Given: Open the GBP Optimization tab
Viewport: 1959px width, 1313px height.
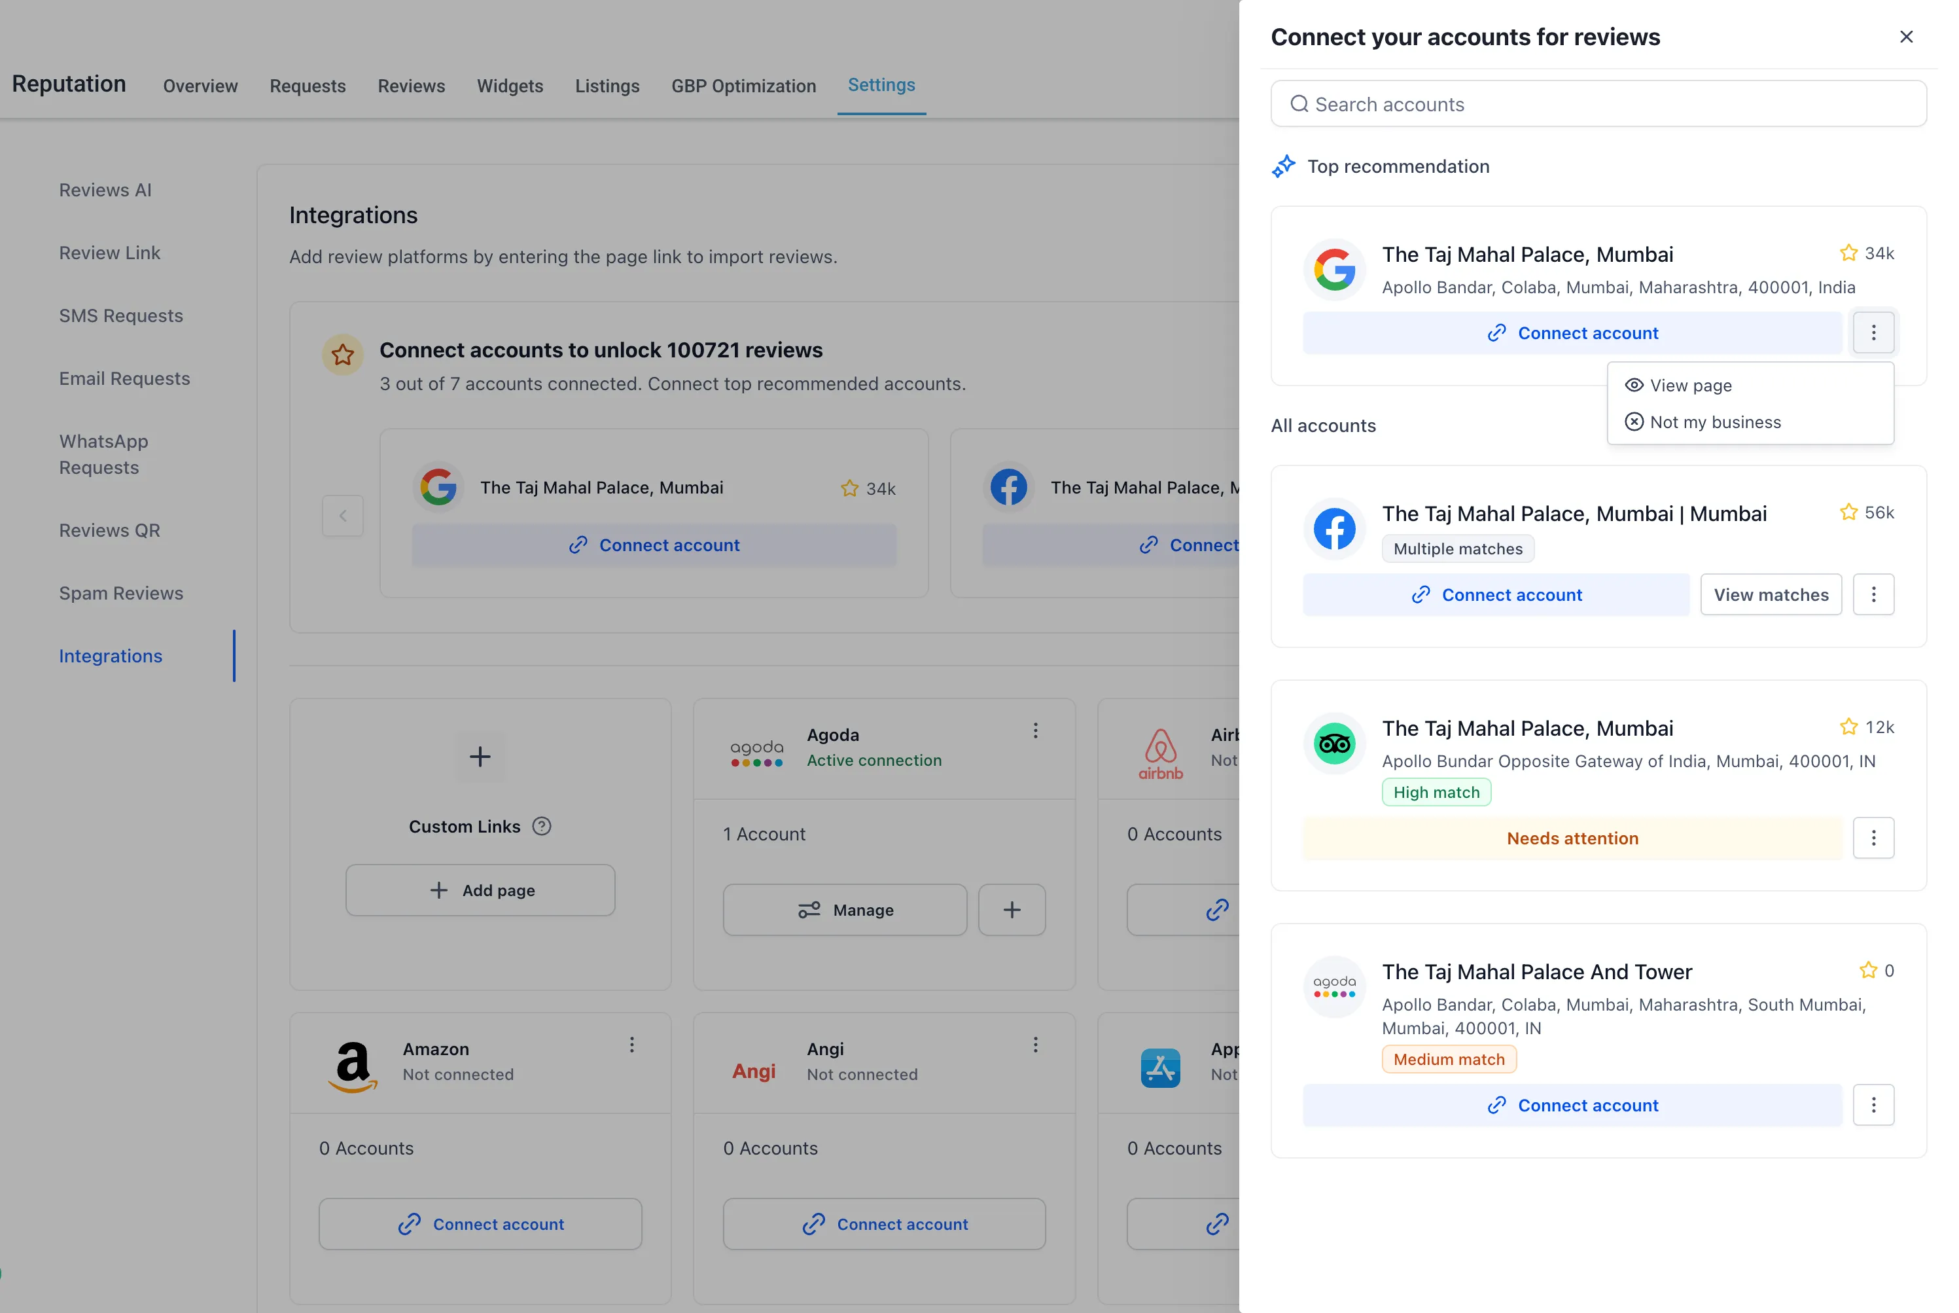Looking at the screenshot, I should (x=743, y=85).
